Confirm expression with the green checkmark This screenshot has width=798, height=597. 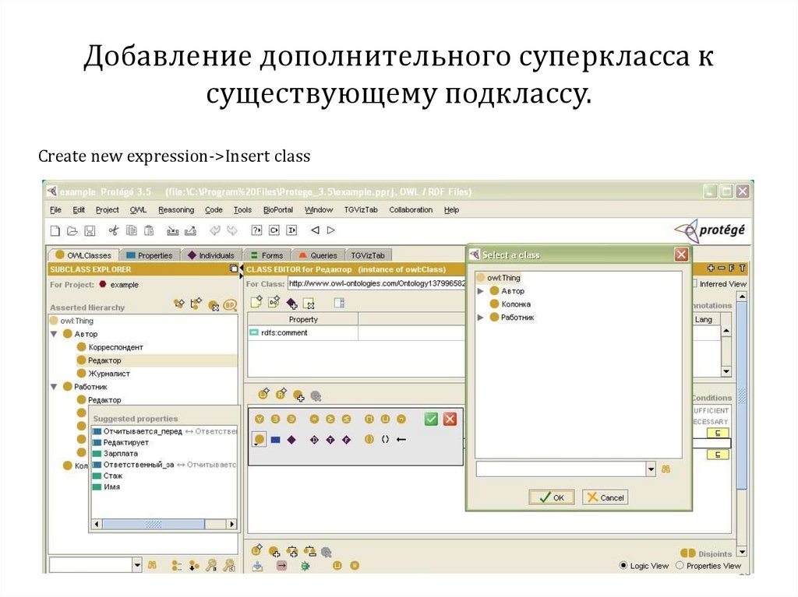point(431,419)
